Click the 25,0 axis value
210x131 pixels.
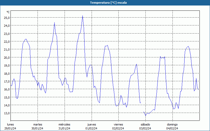click(7, 18)
